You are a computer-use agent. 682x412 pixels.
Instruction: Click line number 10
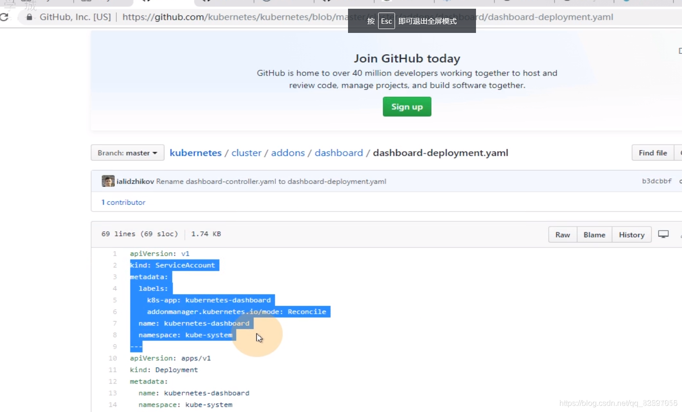[x=113, y=358]
